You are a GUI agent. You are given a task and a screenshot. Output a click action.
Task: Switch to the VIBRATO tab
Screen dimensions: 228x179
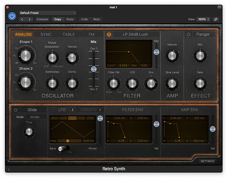[x=88, y=110]
